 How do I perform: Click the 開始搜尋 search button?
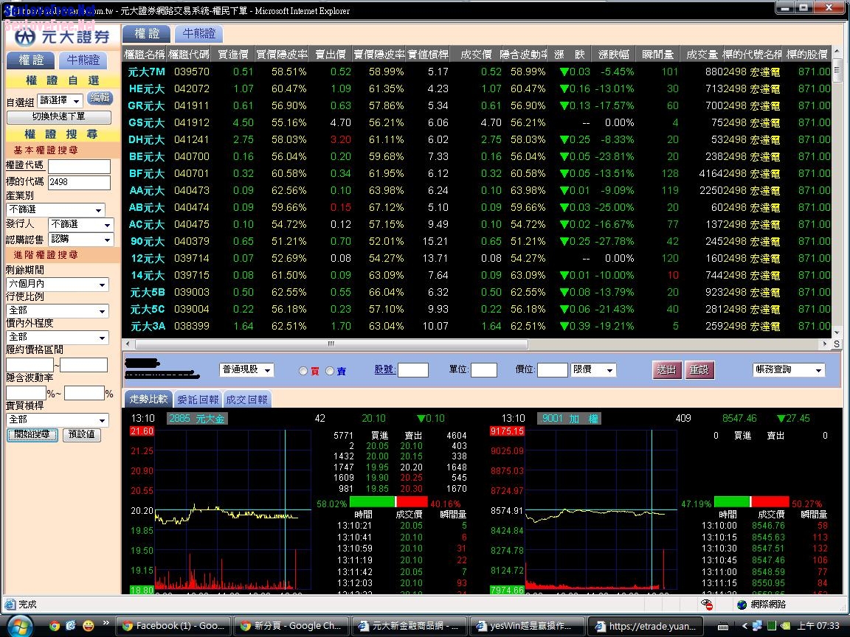(x=32, y=435)
